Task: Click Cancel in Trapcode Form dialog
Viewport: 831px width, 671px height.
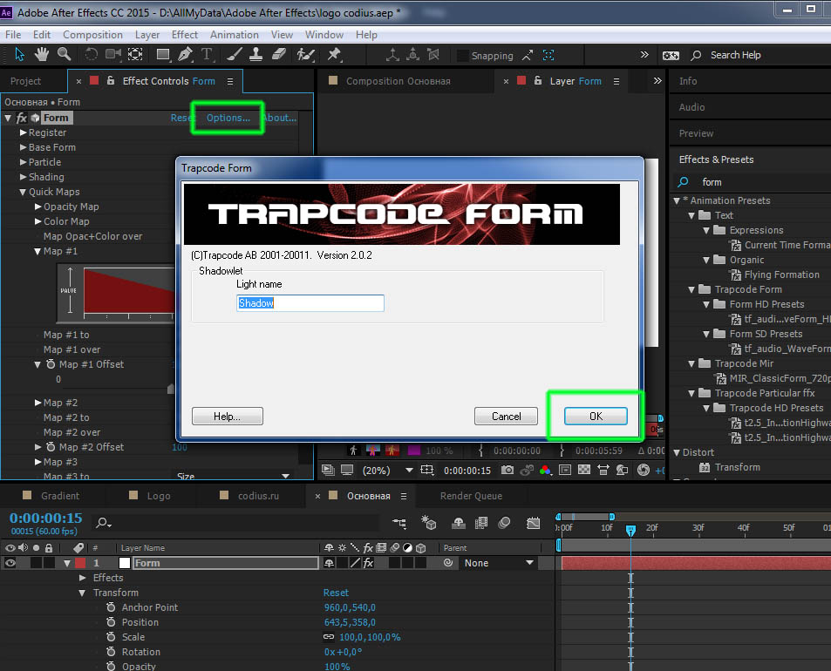Action: 506,417
